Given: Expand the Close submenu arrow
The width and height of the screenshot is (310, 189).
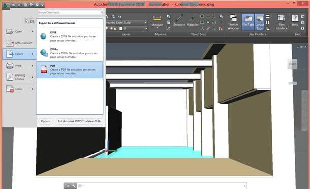Looking at the screenshot, I should 33,89.
